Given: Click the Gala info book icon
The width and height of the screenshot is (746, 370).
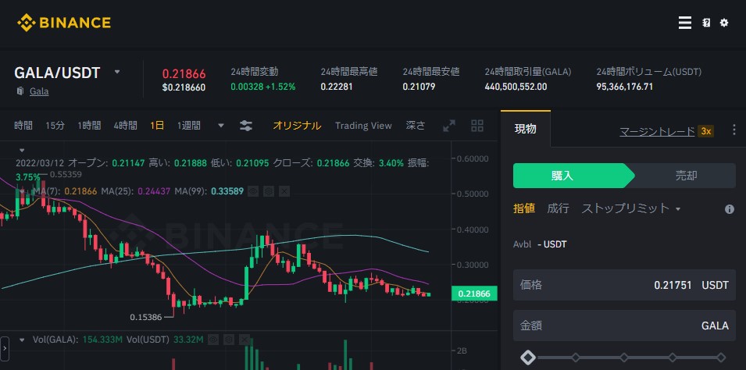Looking at the screenshot, I should click(x=20, y=91).
